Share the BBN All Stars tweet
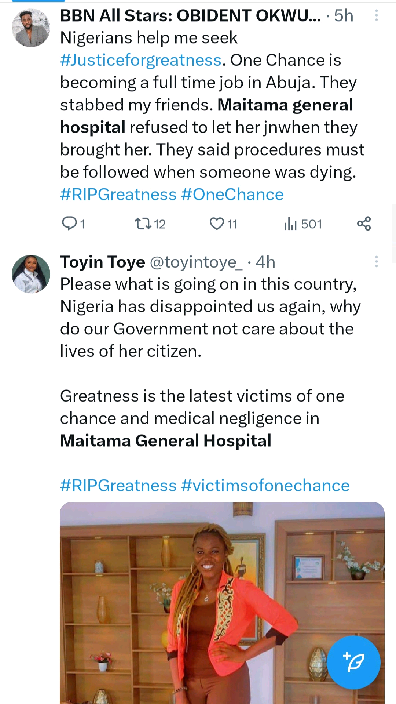The width and height of the screenshot is (396, 704). point(364,223)
